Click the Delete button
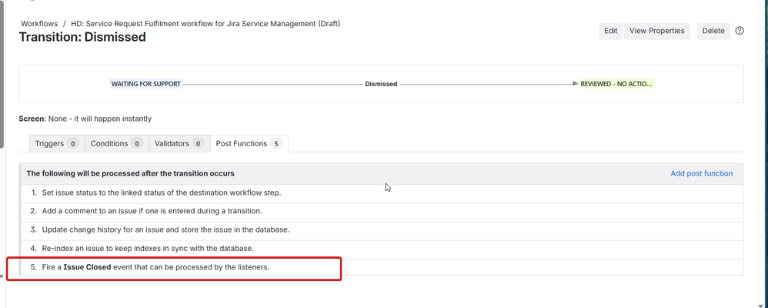This screenshot has height=308, width=768. pyautogui.click(x=713, y=31)
